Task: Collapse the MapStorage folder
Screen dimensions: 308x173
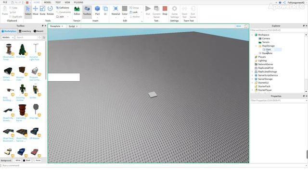Action: tap(256, 46)
